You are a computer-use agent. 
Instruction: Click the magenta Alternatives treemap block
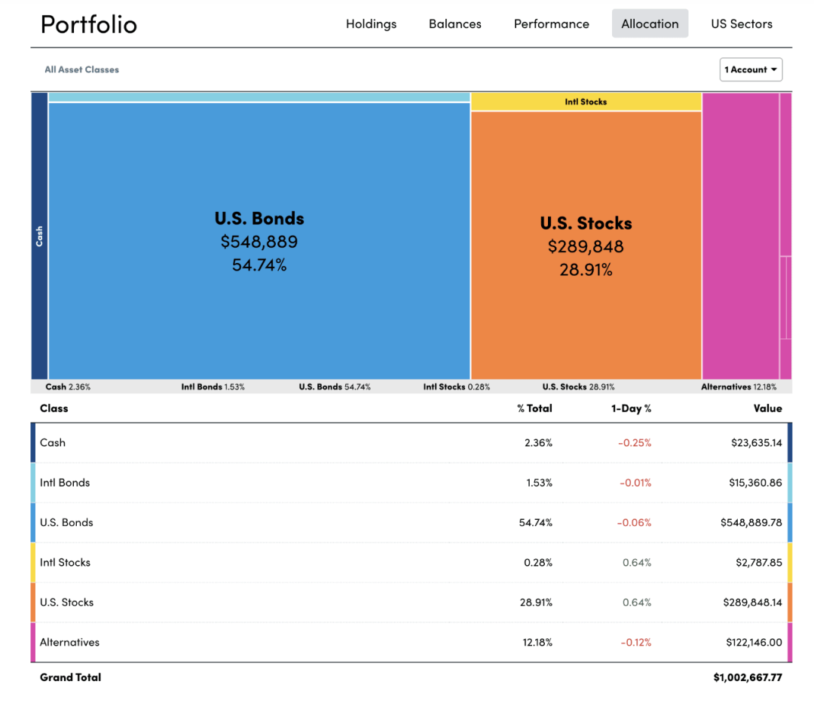tap(740, 236)
